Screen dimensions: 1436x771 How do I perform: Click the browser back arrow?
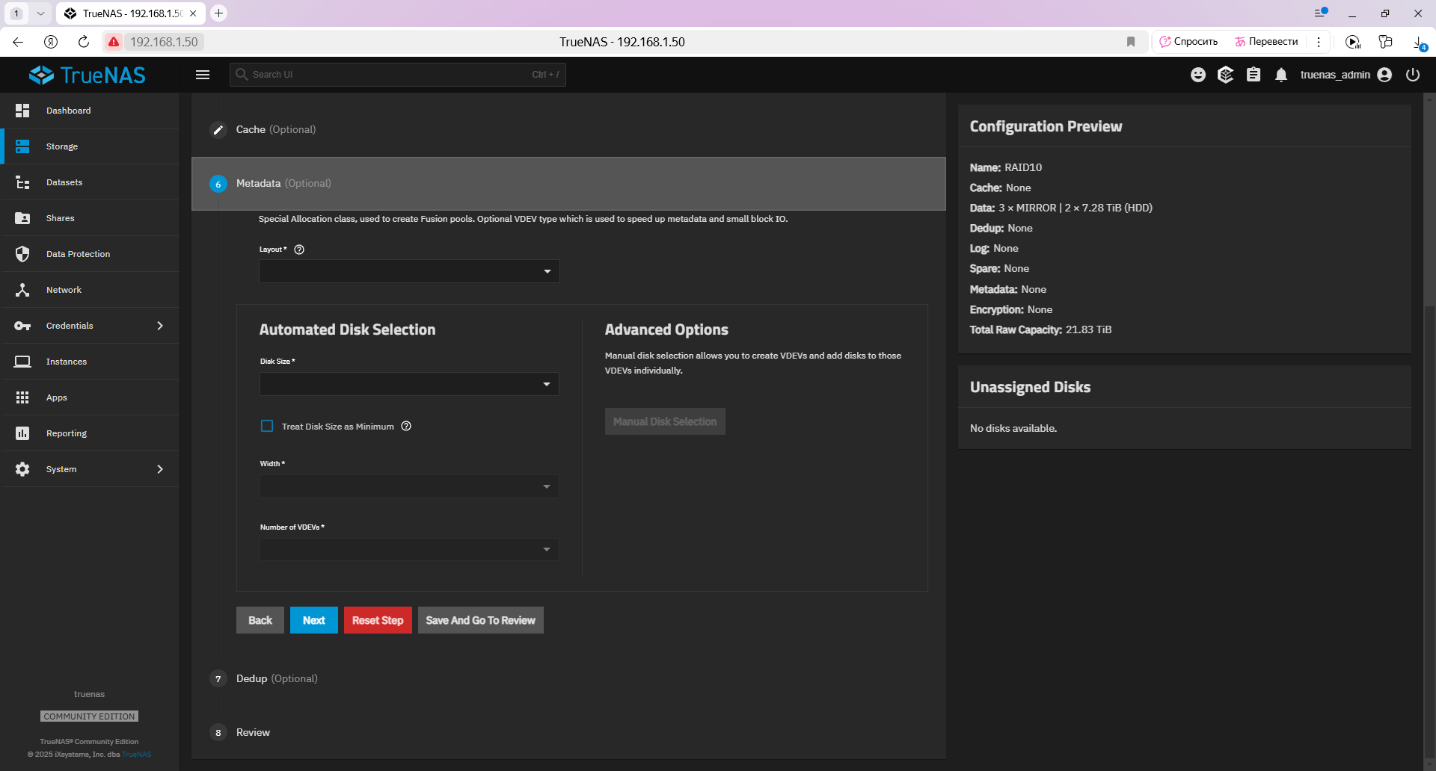point(18,42)
